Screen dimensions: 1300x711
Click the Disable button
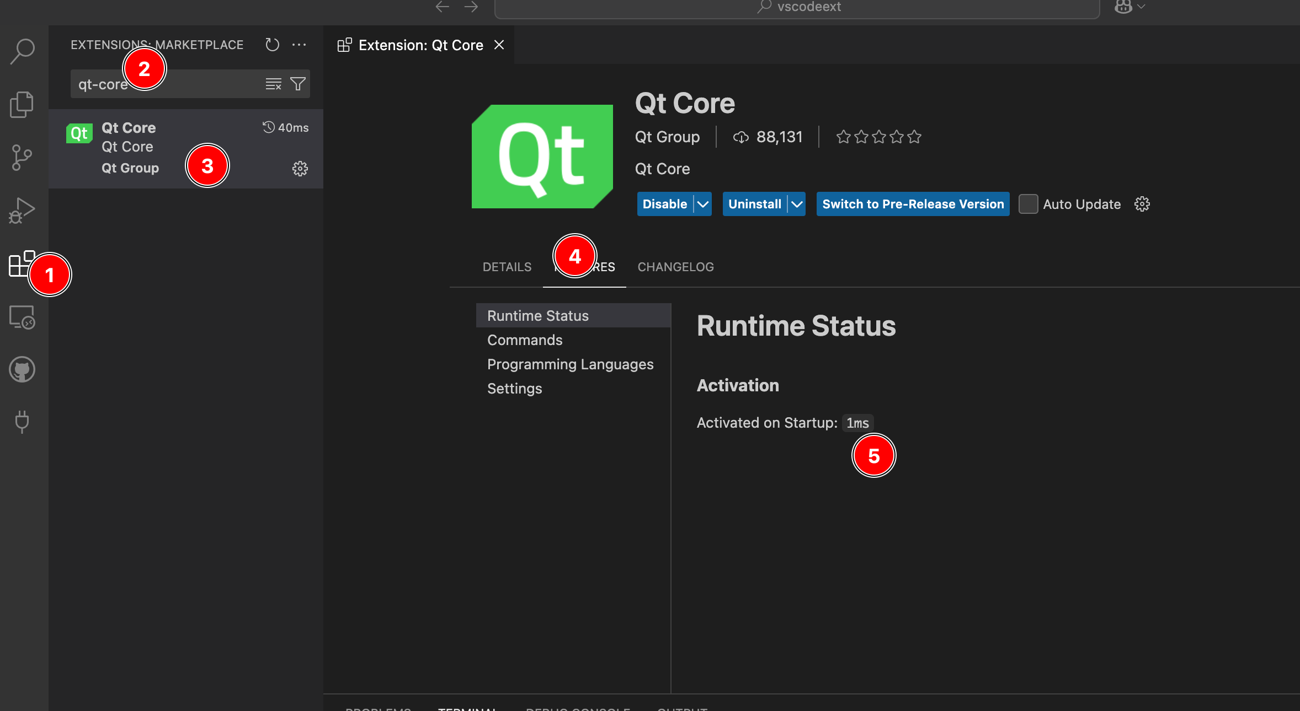(x=665, y=204)
